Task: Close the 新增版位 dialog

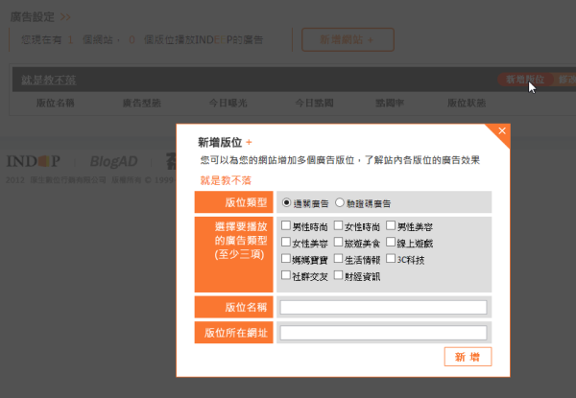Action: (502, 130)
